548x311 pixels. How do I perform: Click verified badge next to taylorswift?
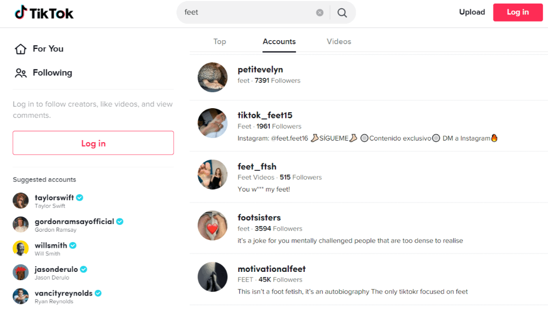[x=80, y=198]
